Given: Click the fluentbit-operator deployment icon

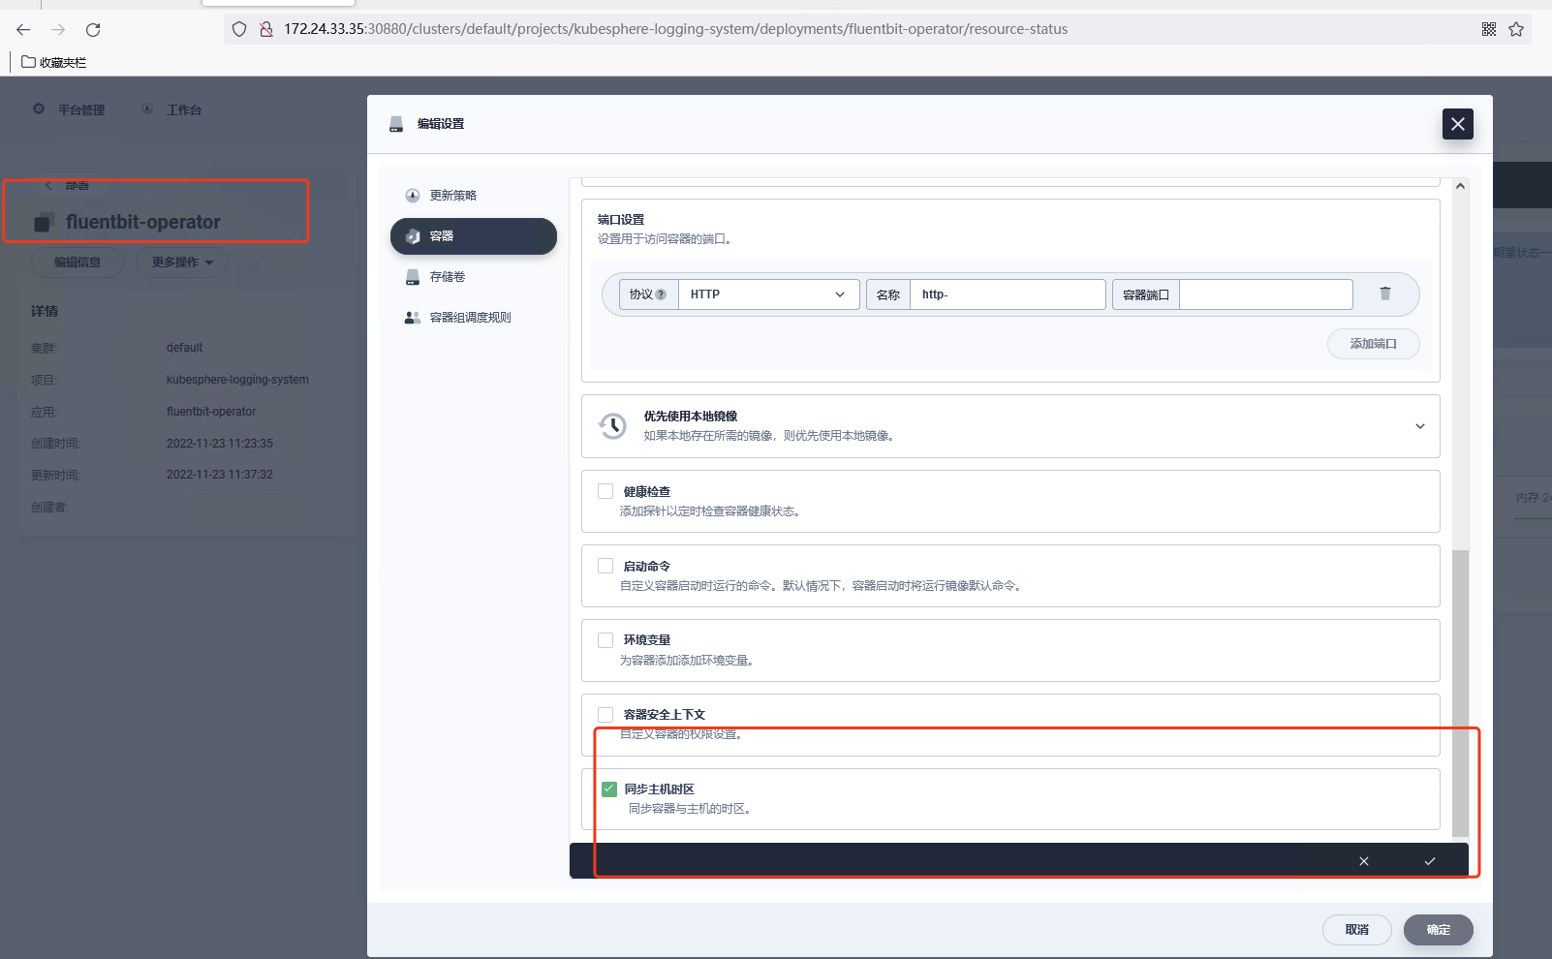Looking at the screenshot, I should (42, 222).
